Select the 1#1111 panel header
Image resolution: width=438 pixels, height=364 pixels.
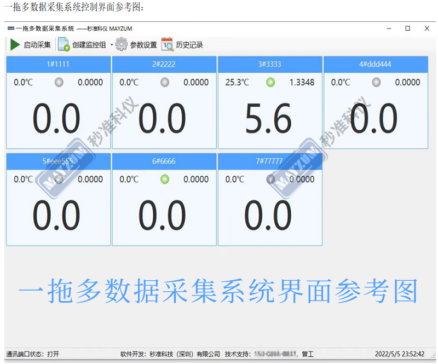click(58, 65)
